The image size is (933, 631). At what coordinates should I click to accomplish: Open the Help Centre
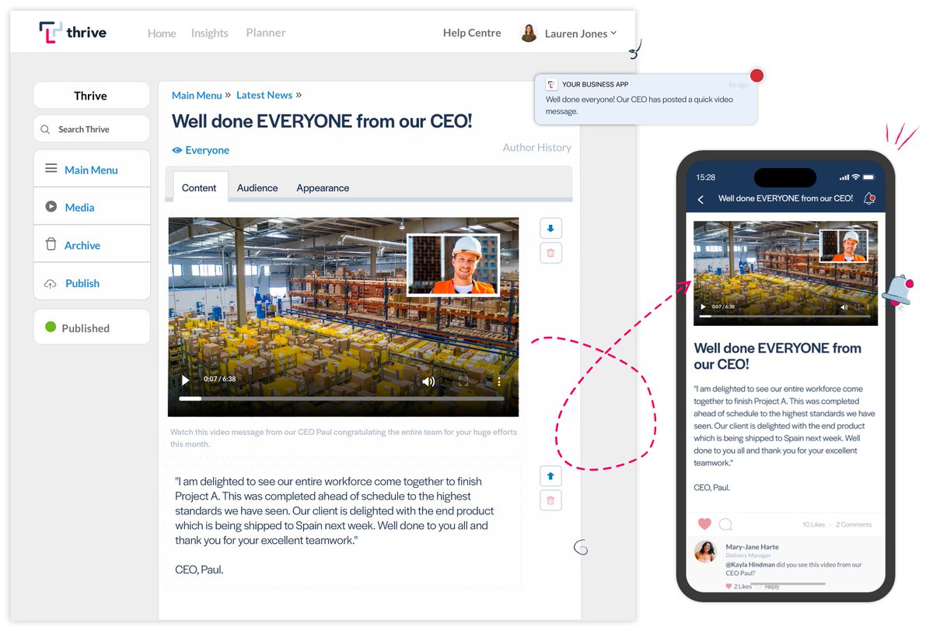click(x=471, y=33)
